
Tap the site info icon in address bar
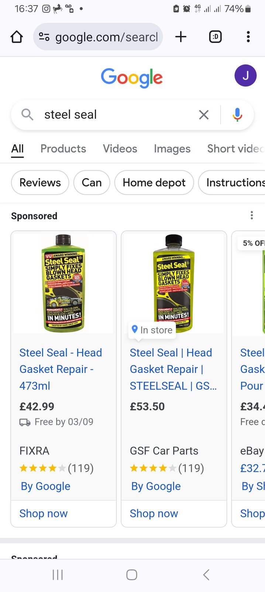tap(44, 37)
